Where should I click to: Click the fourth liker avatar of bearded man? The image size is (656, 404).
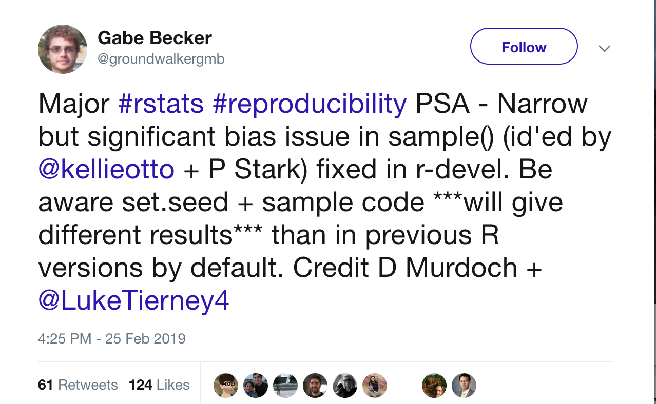click(x=315, y=386)
